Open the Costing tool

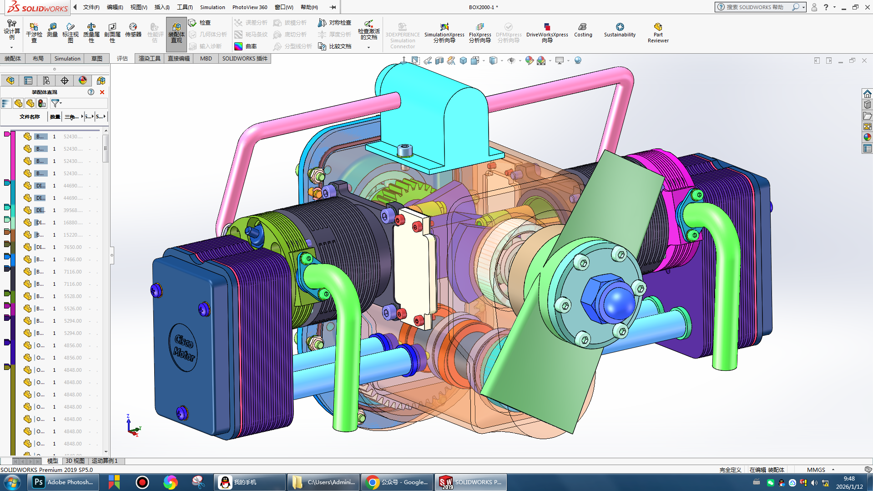[583, 30]
